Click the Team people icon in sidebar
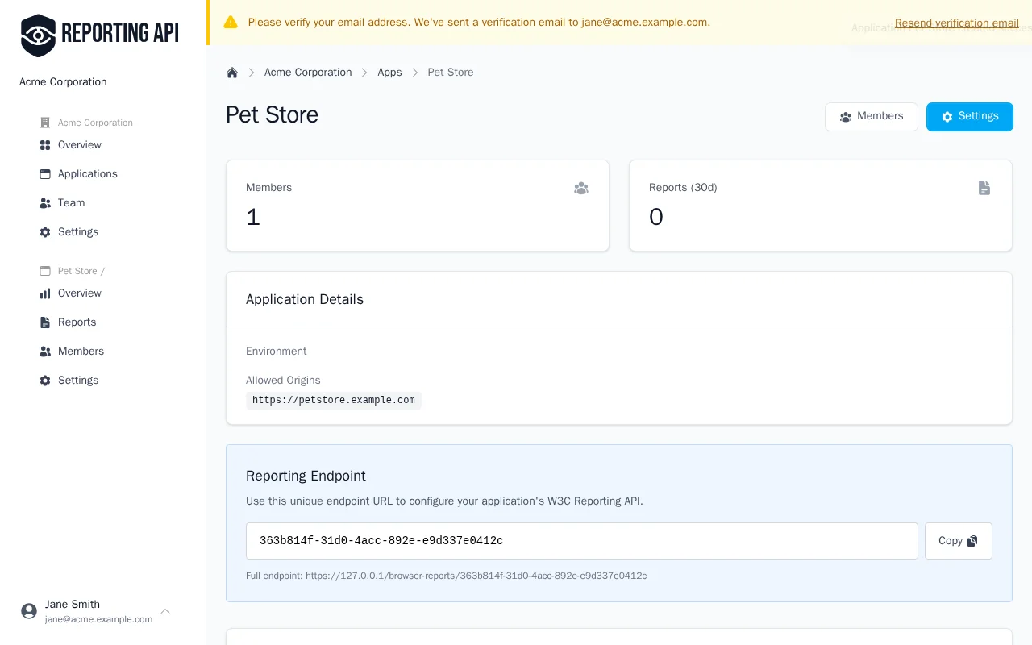This screenshot has height=645, width=1032. [x=45, y=202]
